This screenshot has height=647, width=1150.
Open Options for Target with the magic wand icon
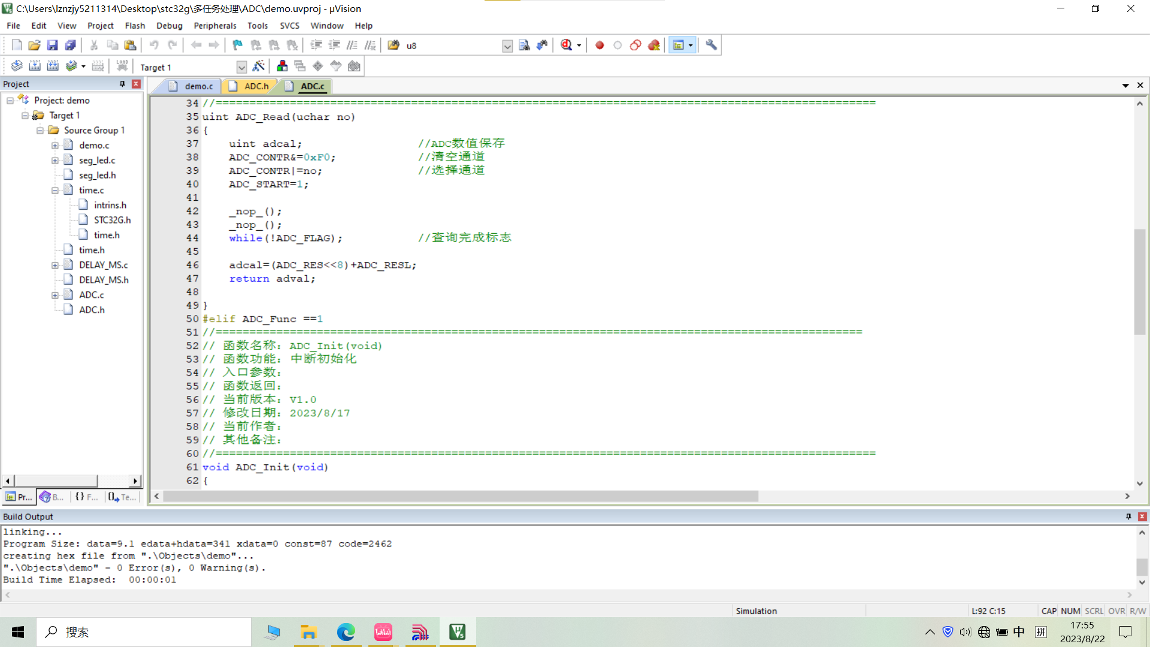(259, 66)
